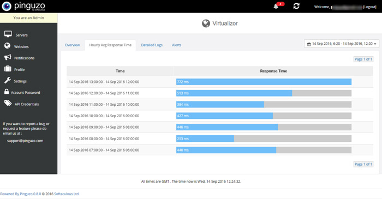Click the globe icon beside Virtualizor title
The height and width of the screenshot is (199, 382).
[x=206, y=23]
